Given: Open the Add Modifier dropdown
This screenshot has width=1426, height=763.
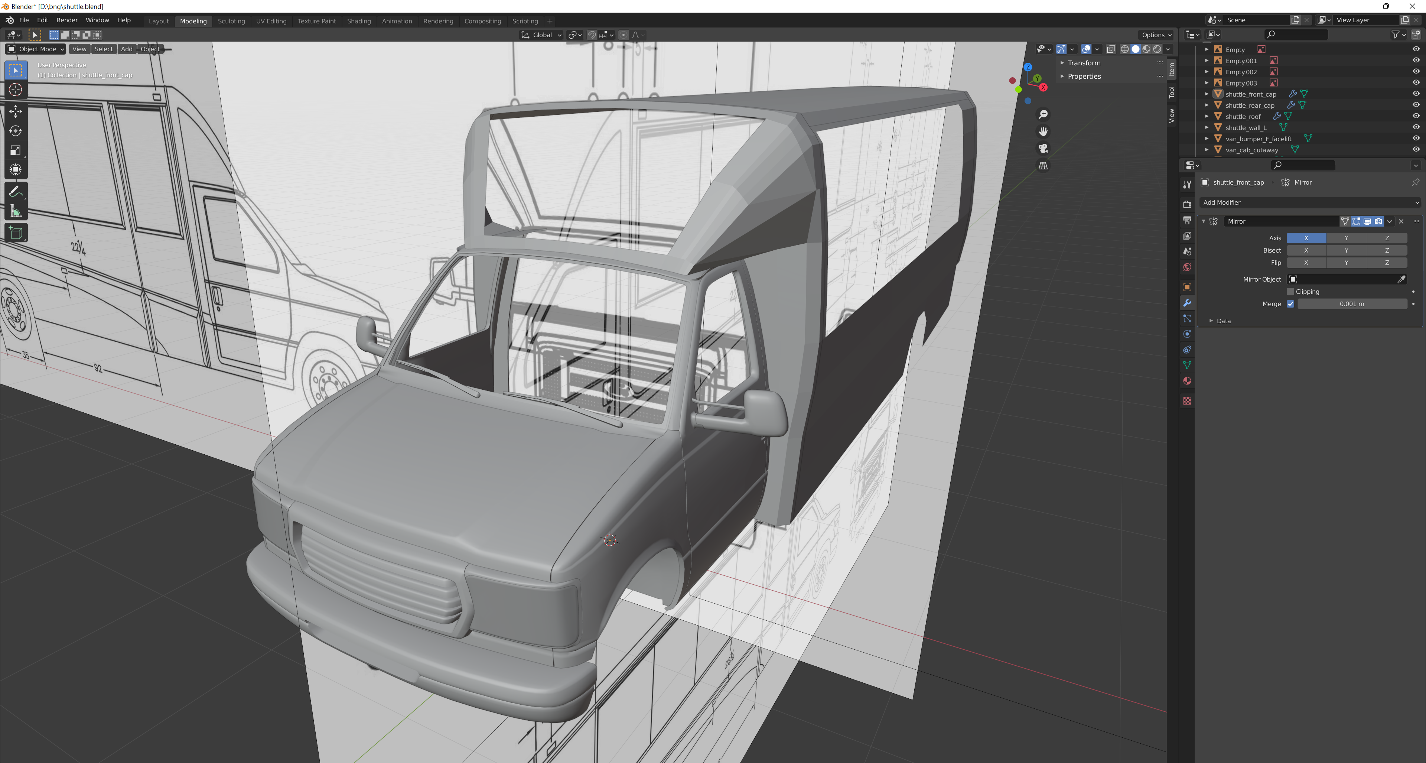Looking at the screenshot, I should pos(1310,203).
